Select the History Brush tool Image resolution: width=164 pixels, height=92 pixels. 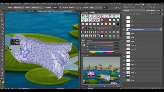(2, 43)
